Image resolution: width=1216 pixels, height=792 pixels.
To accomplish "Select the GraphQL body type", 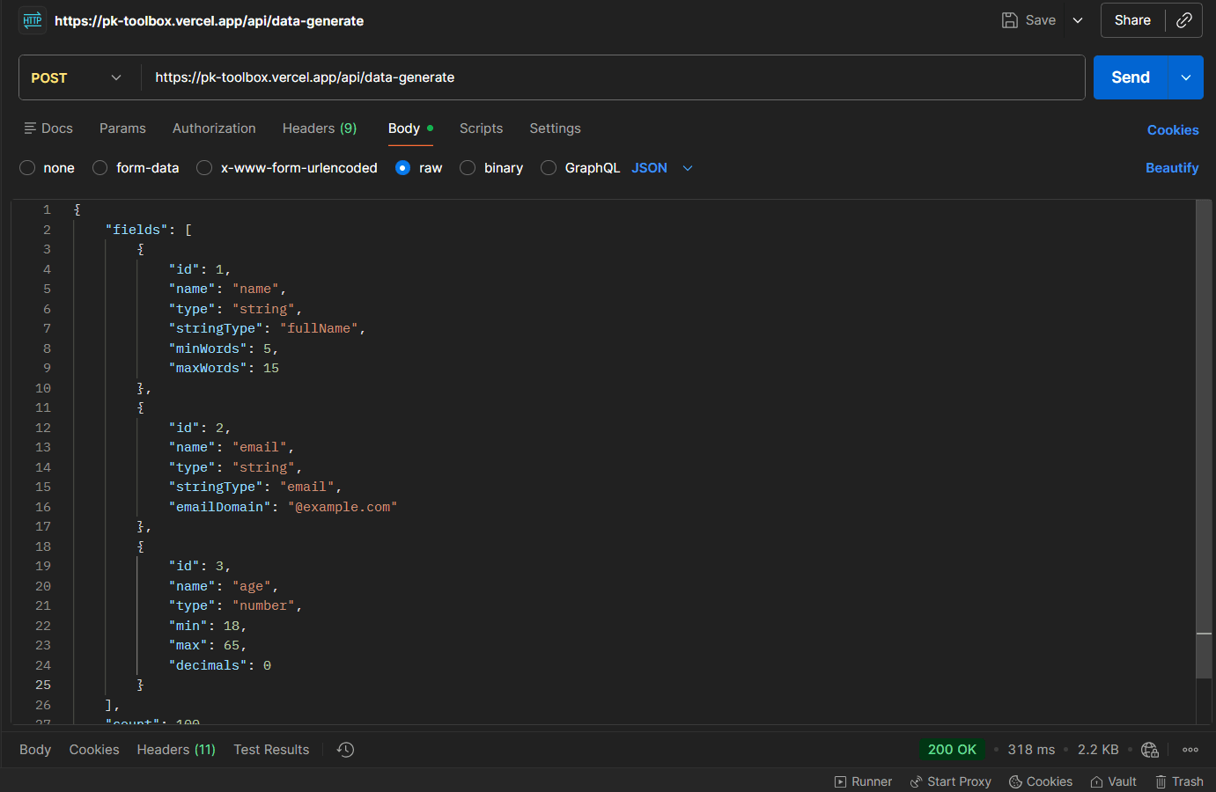I will coord(549,168).
